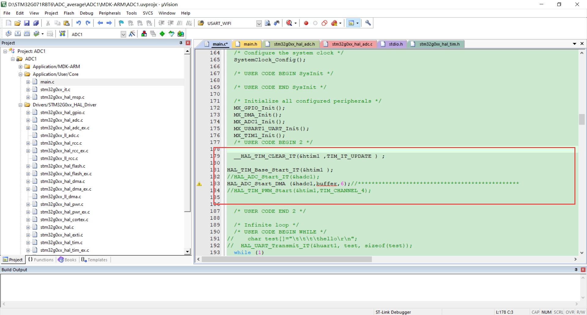Open the Templates pane
The height and width of the screenshot is (315, 587).
94,260
